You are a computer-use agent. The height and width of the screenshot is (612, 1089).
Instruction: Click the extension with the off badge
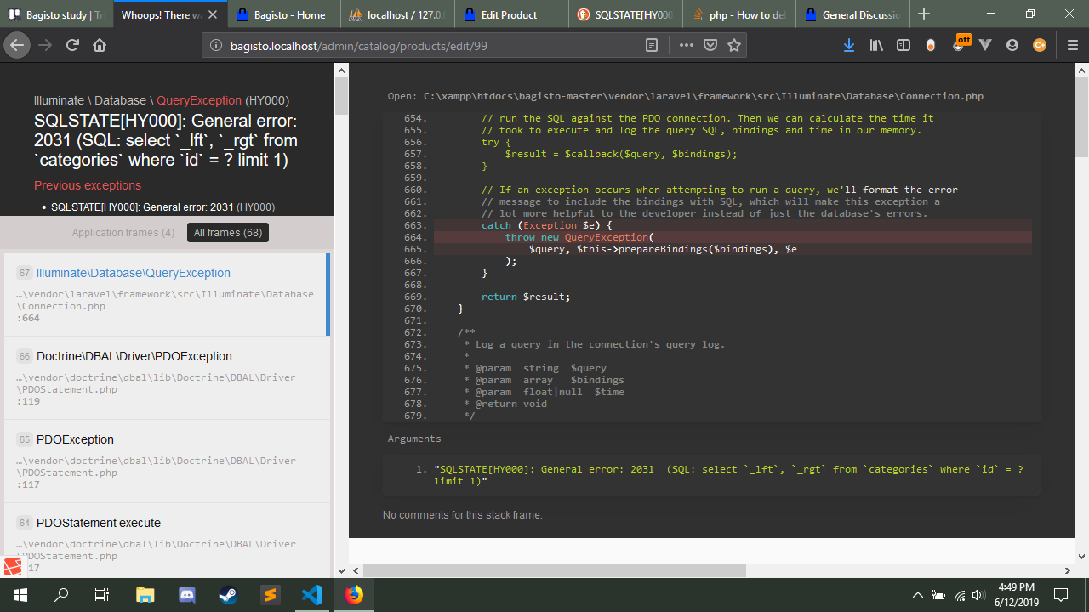(x=959, y=44)
